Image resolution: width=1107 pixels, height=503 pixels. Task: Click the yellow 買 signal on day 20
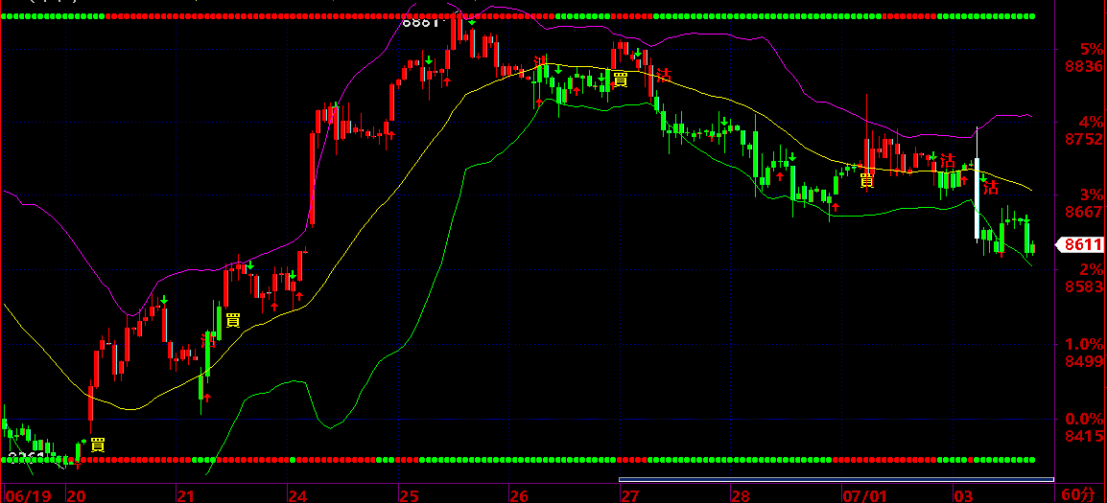pos(98,445)
